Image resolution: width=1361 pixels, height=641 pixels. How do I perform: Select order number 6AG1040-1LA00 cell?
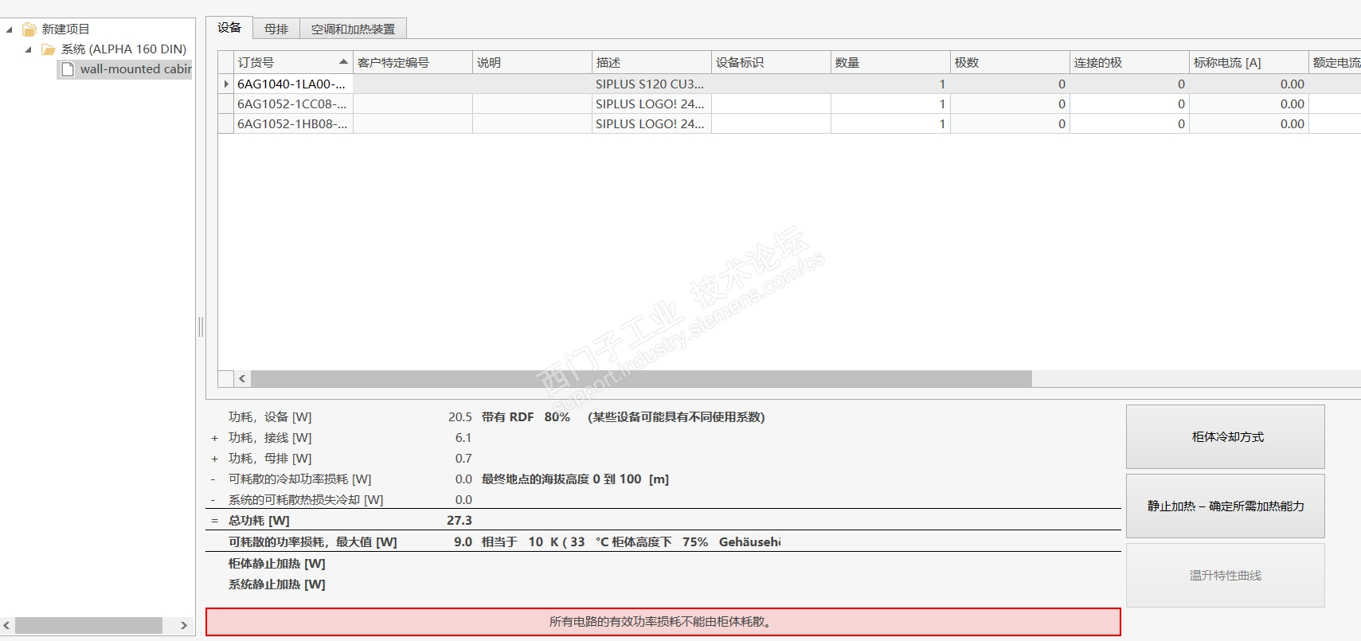pos(293,84)
